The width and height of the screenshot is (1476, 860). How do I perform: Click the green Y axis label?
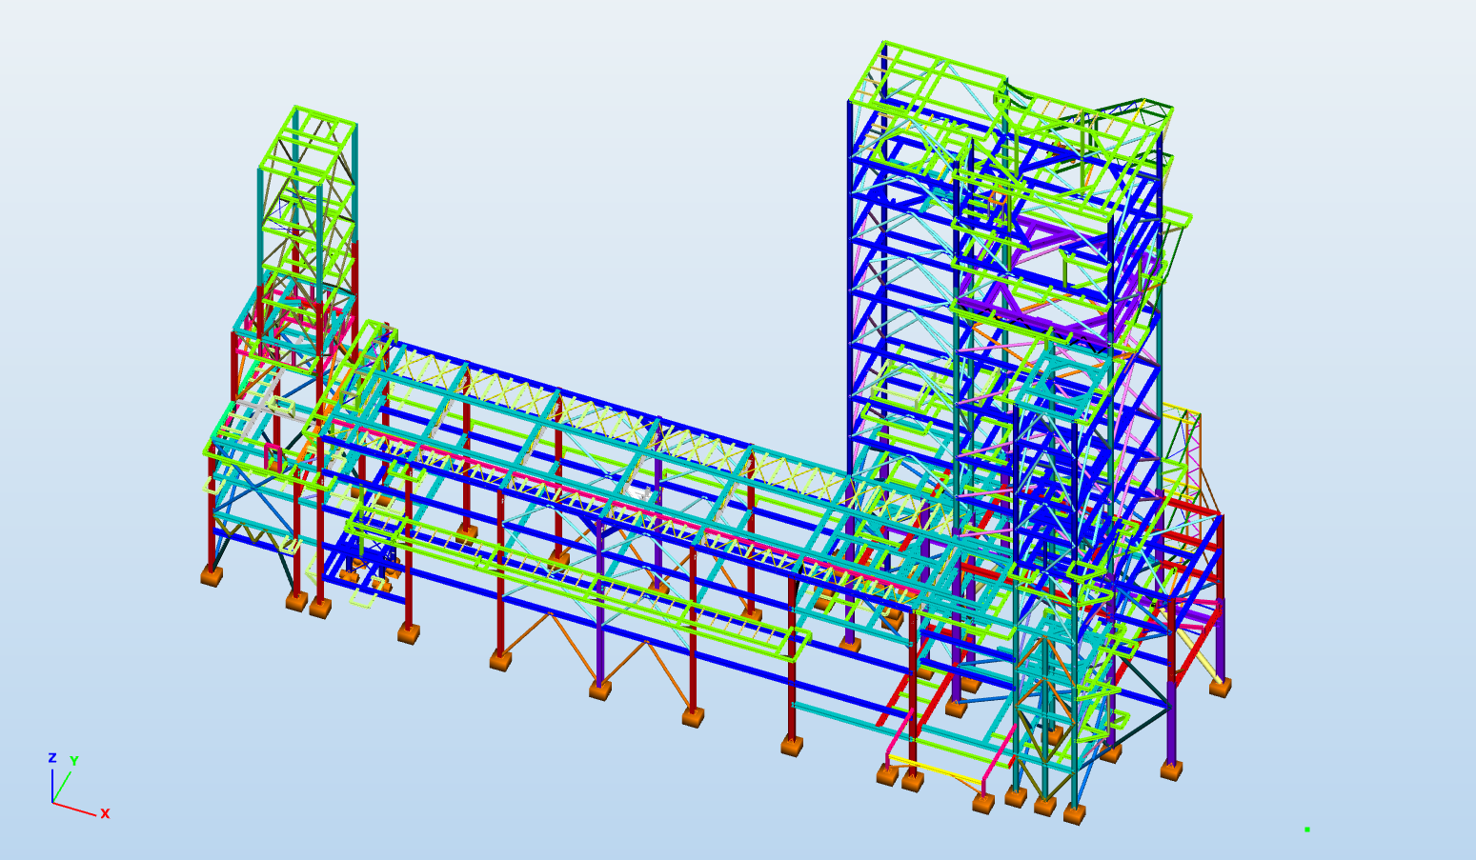pos(73,761)
